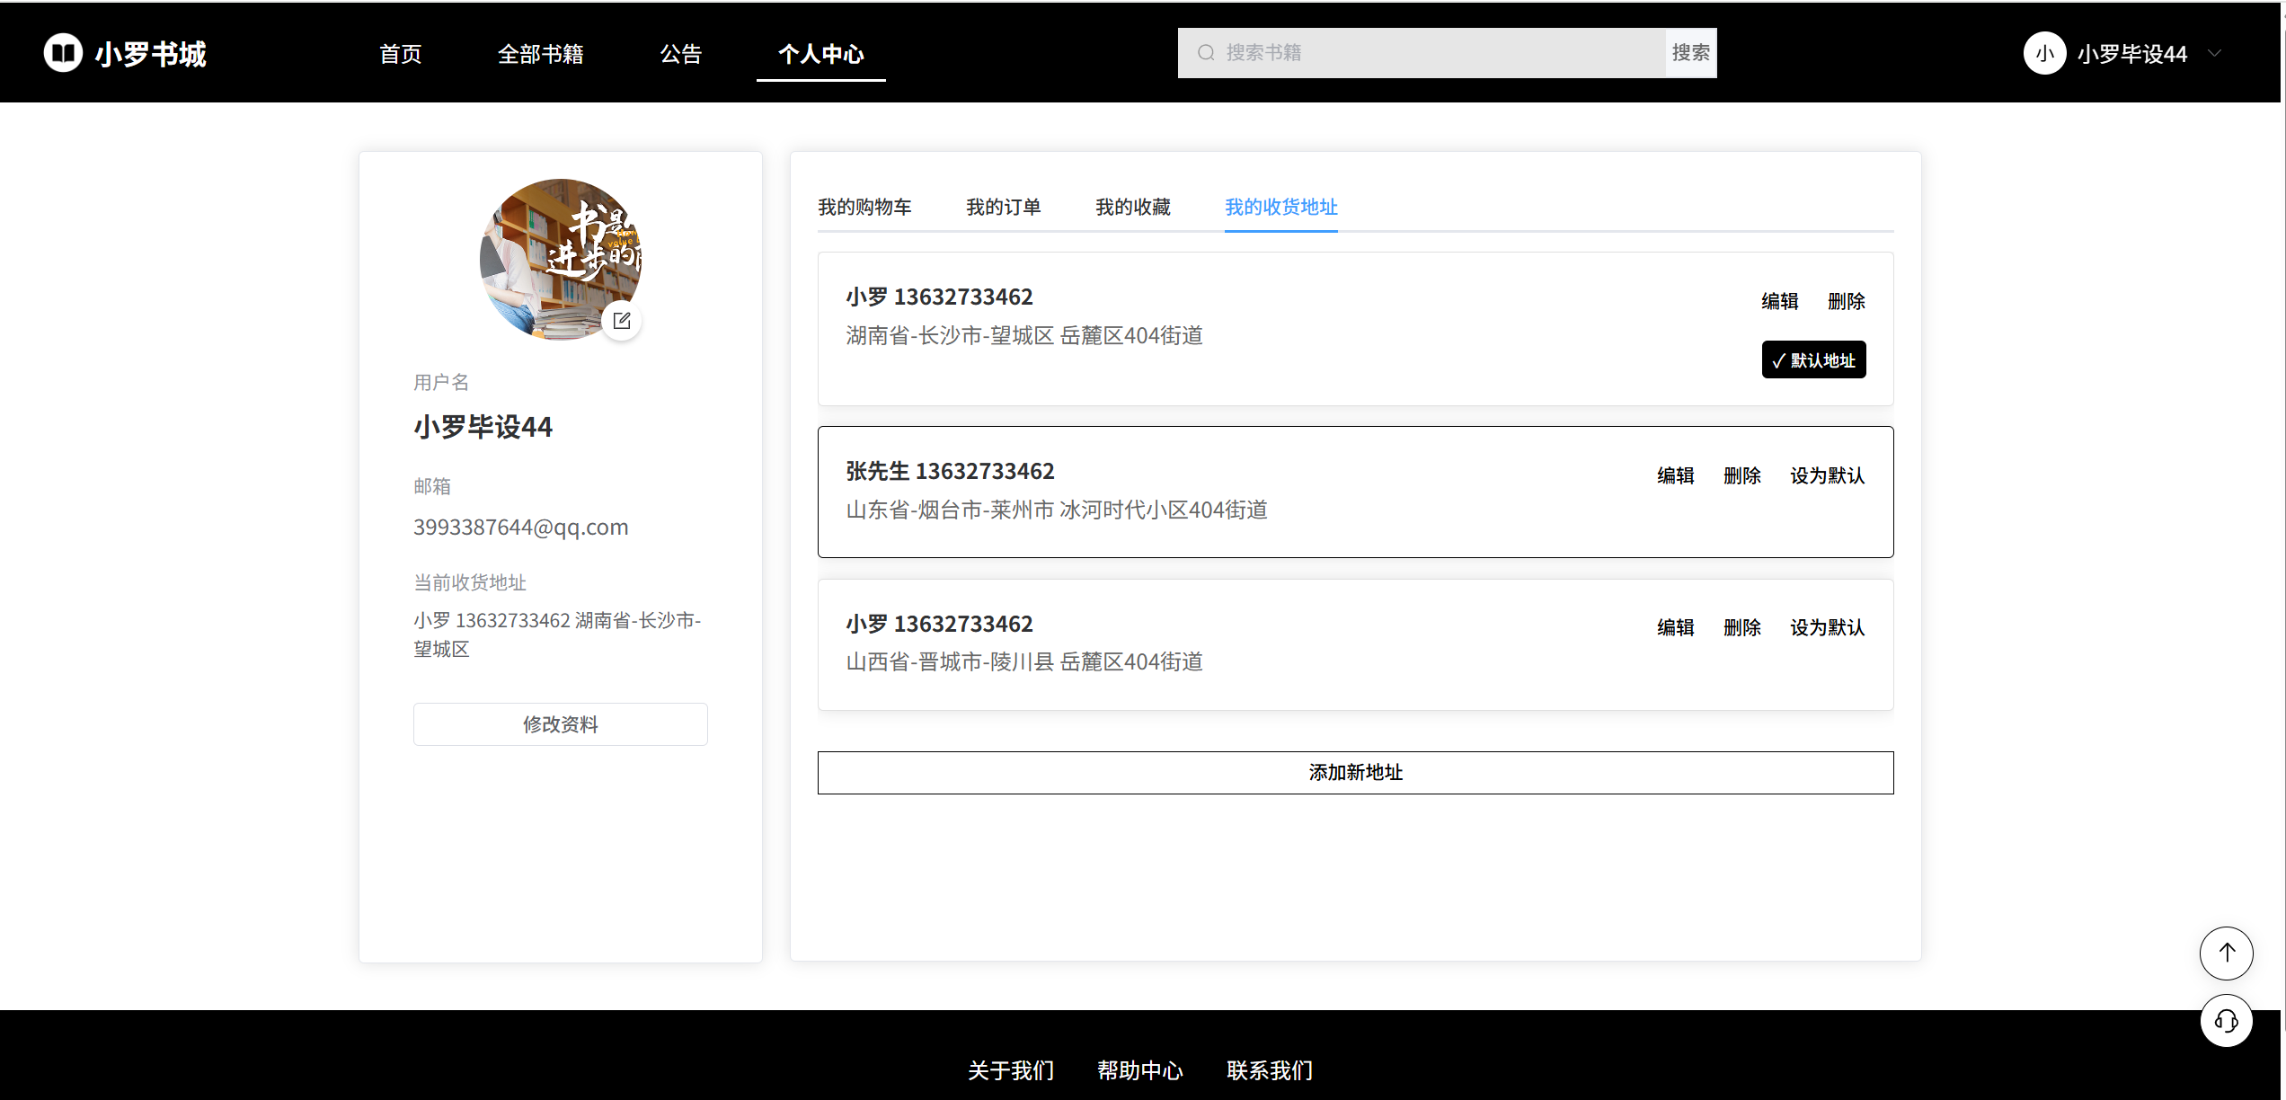Go to 全部书籍 in navigation
Image resolution: width=2286 pixels, height=1100 pixels.
coord(540,54)
